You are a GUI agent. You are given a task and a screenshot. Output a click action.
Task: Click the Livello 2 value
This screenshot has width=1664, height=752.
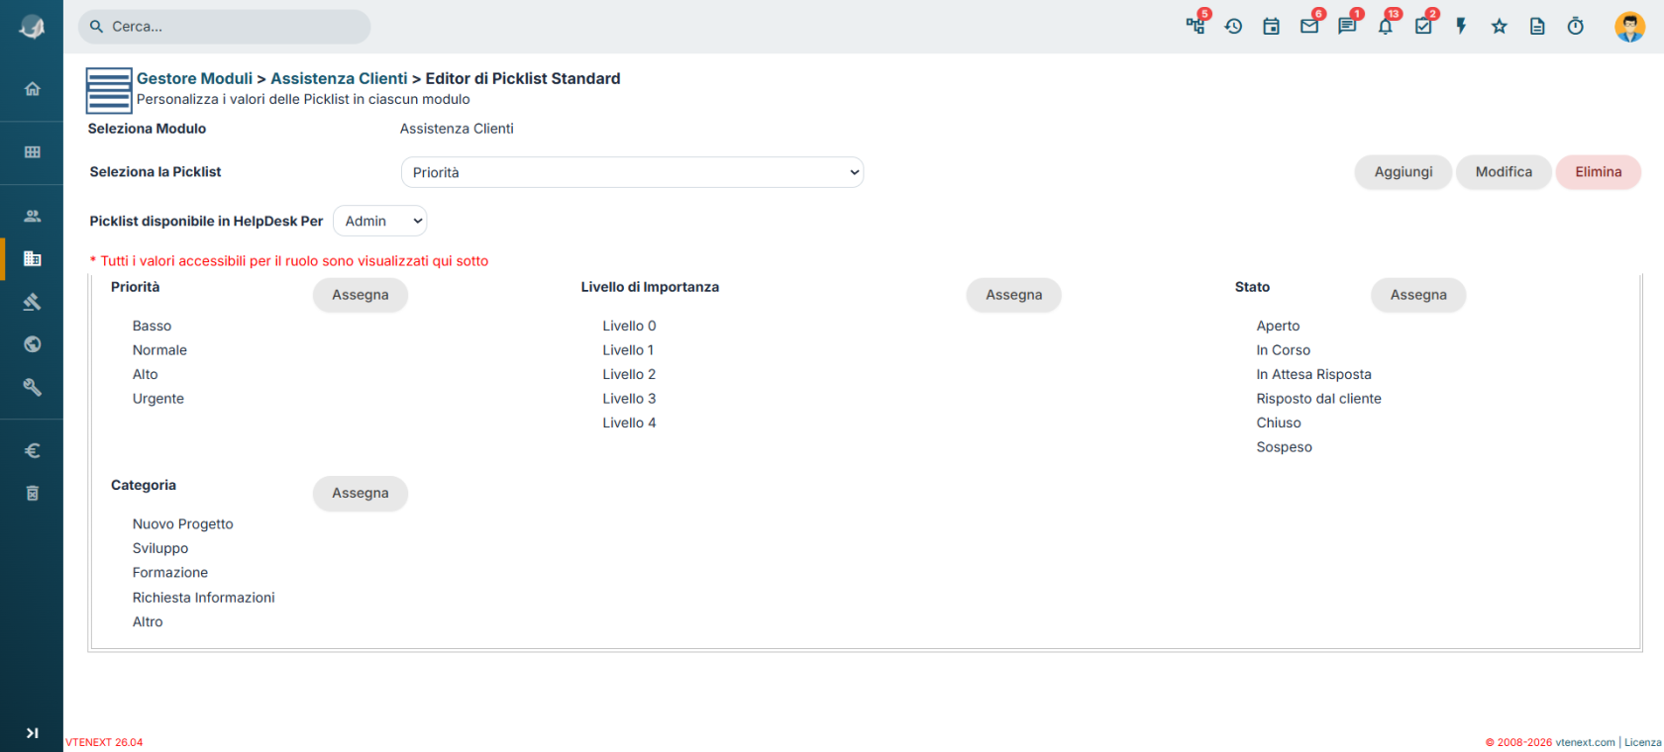[x=629, y=374]
